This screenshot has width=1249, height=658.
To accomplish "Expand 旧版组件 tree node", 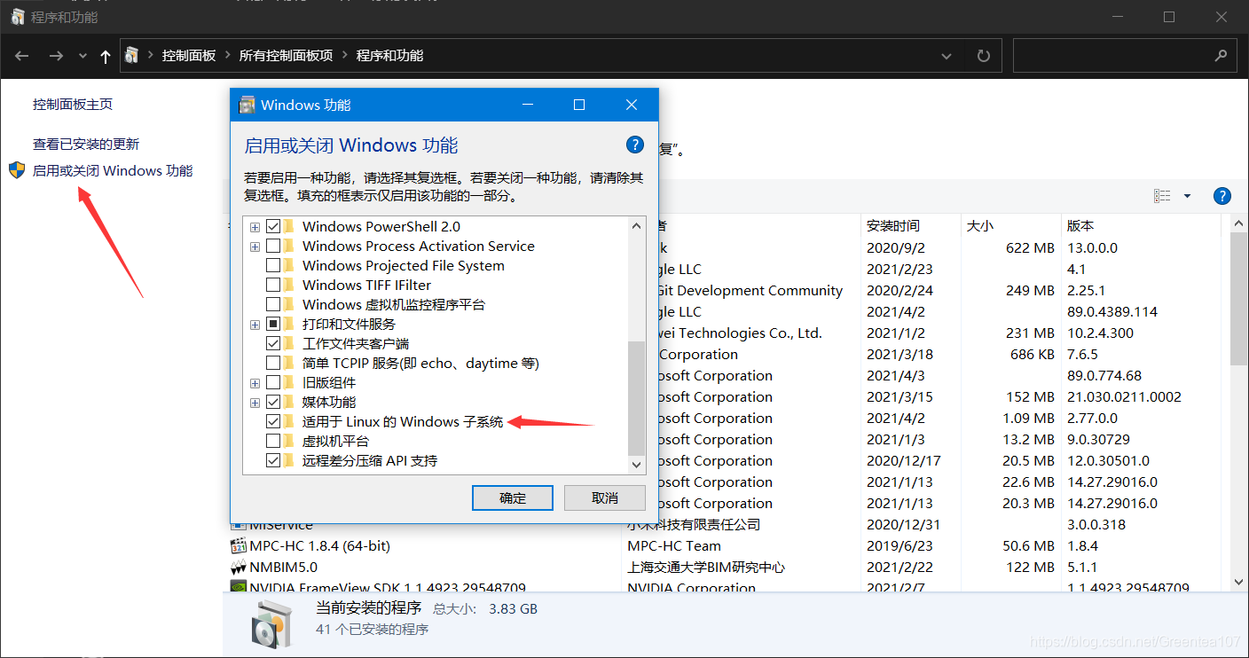I will (255, 382).
